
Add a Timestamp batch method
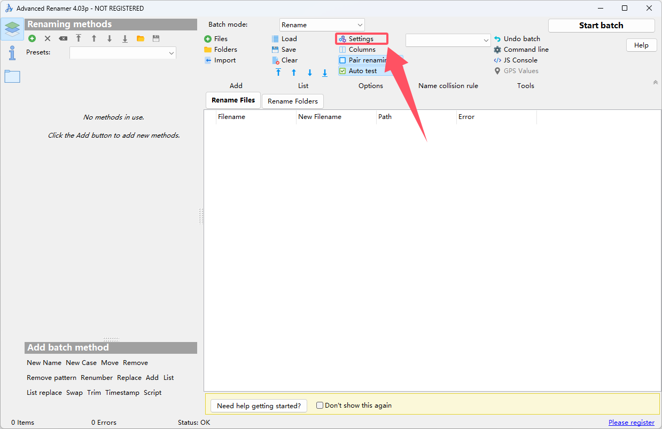coord(122,393)
